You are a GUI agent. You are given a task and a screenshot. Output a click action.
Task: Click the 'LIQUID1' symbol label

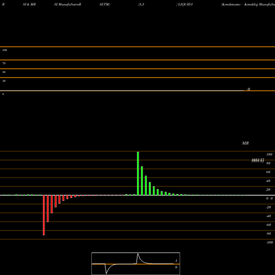(185, 4)
